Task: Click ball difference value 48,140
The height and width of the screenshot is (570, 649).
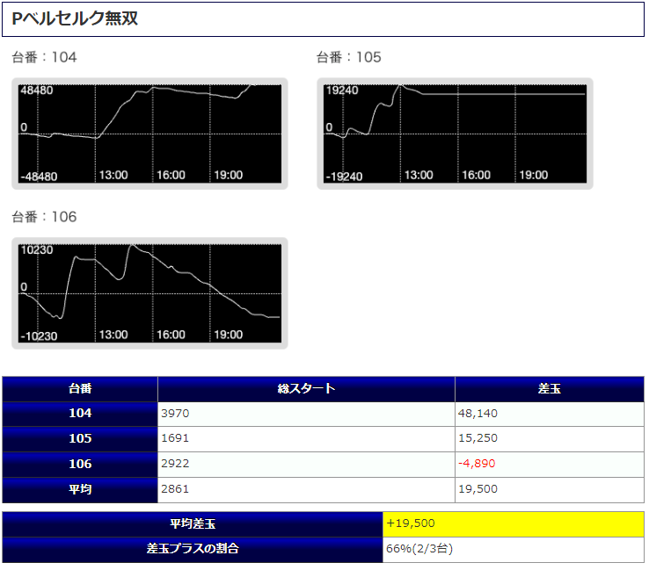Action: pyautogui.click(x=478, y=414)
